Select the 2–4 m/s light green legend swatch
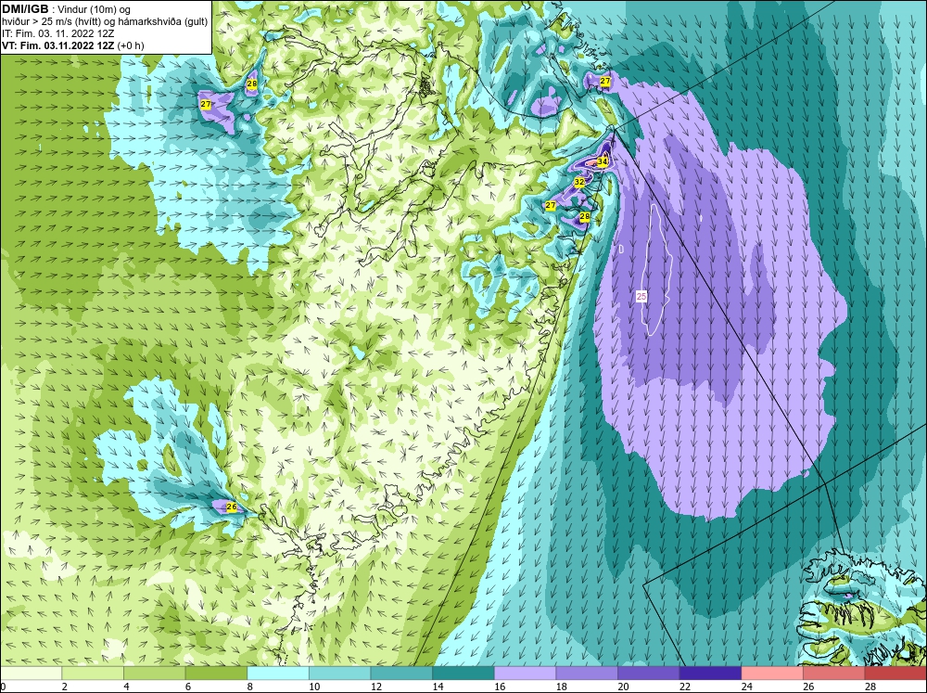Screen dimensions: 927x693 pos(93,674)
